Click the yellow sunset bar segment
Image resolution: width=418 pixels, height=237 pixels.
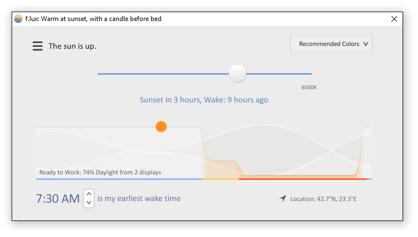[x=220, y=179]
